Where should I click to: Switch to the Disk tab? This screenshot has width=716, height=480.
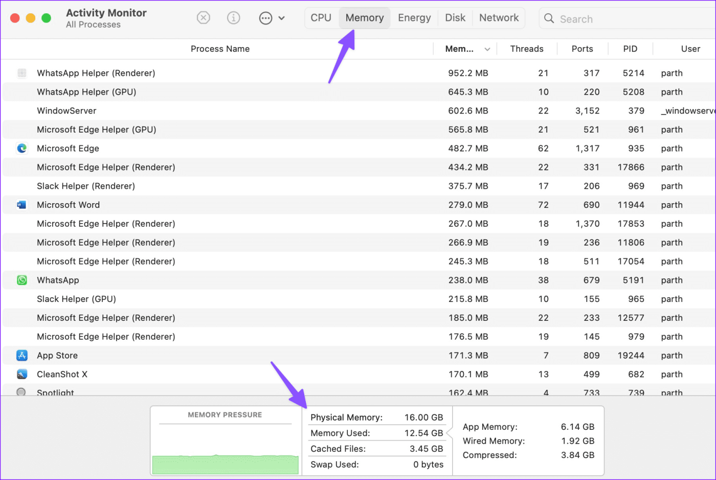pos(455,18)
